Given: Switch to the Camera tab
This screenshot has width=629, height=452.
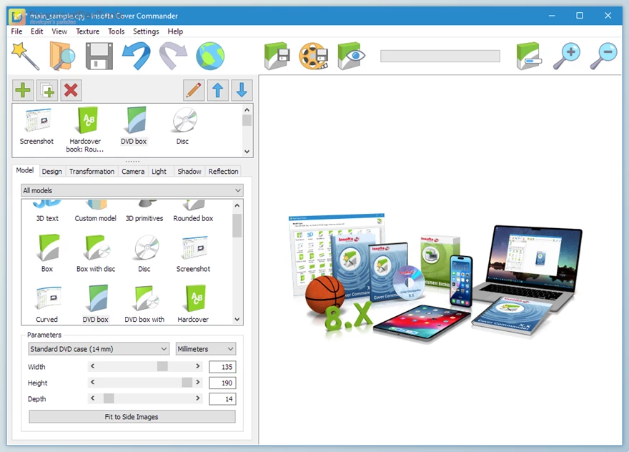Looking at the screenshot, I should [133, 172].
